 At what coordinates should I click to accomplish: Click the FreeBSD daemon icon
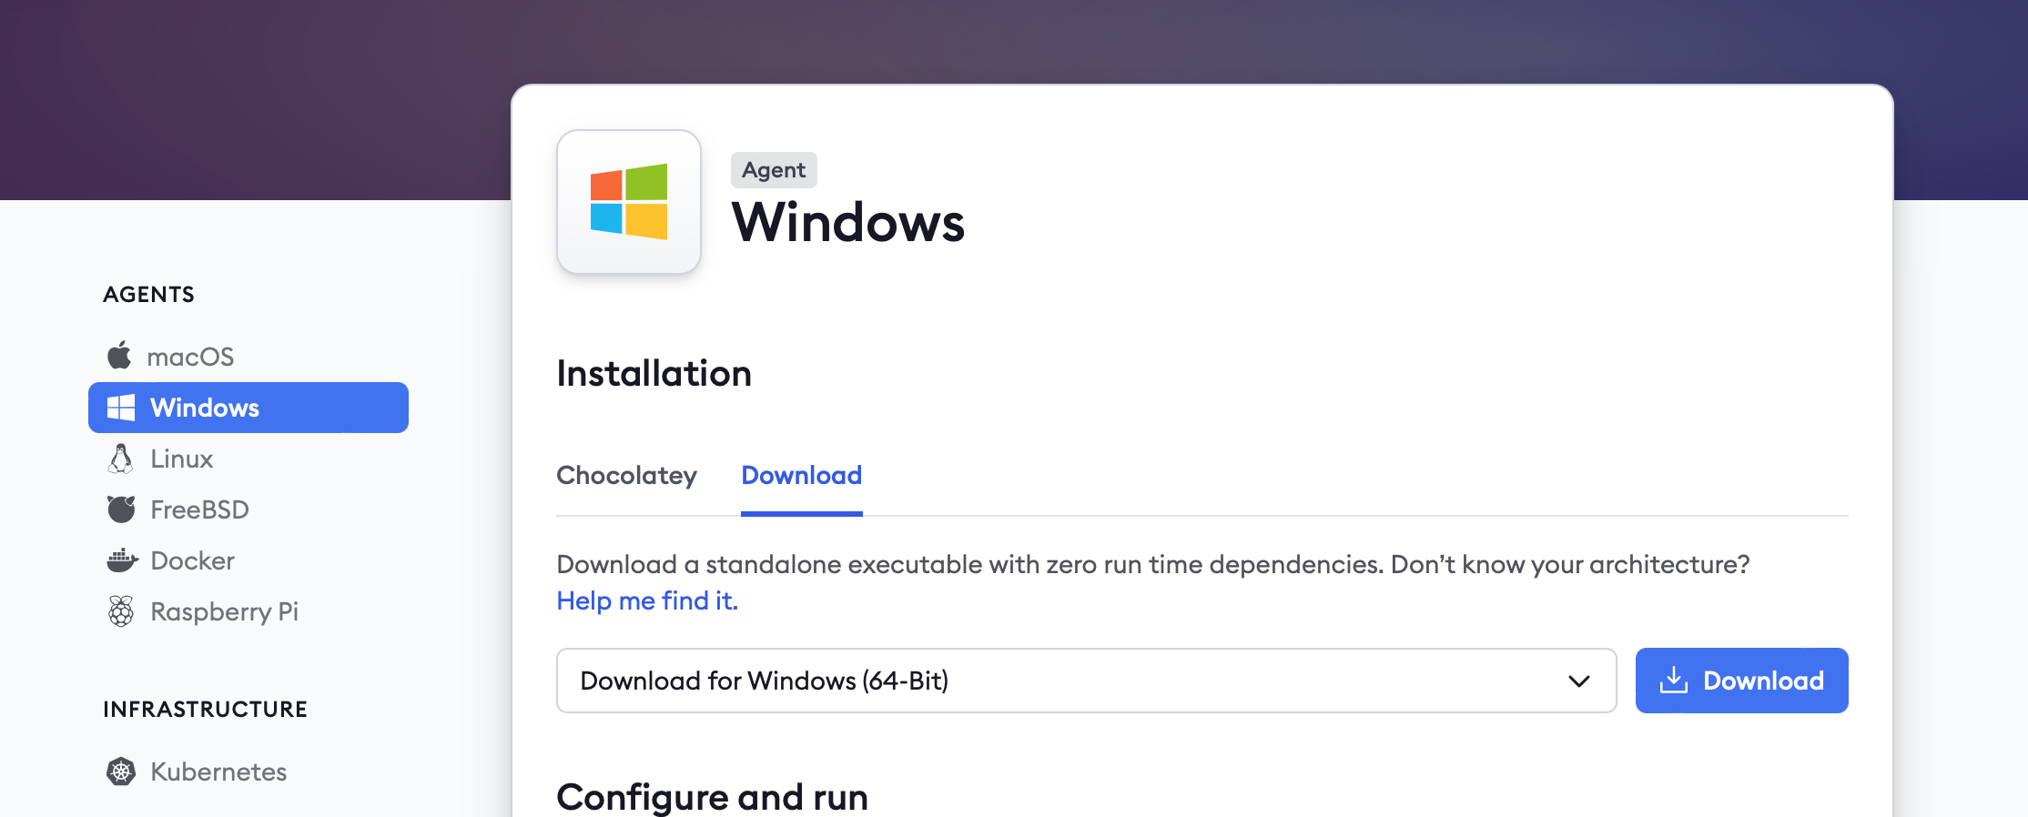pyautogui.click(x=121, y=509)
